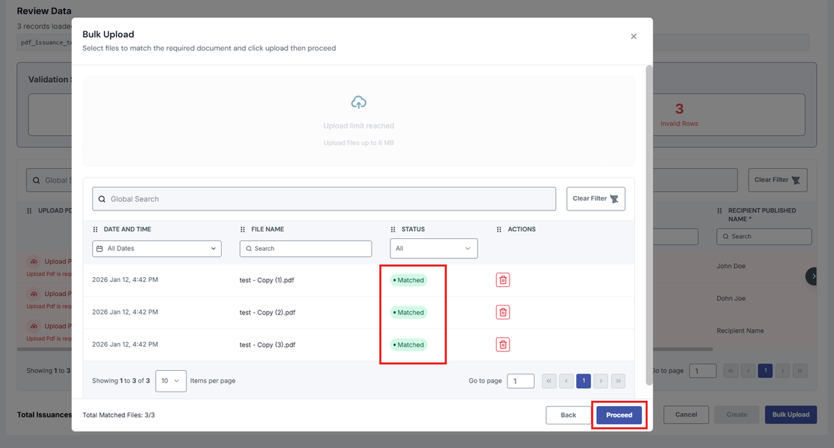This screenshot has height=448, width=834.
Task: Click the Recipient Published Name search field
Action: point(764,236)
